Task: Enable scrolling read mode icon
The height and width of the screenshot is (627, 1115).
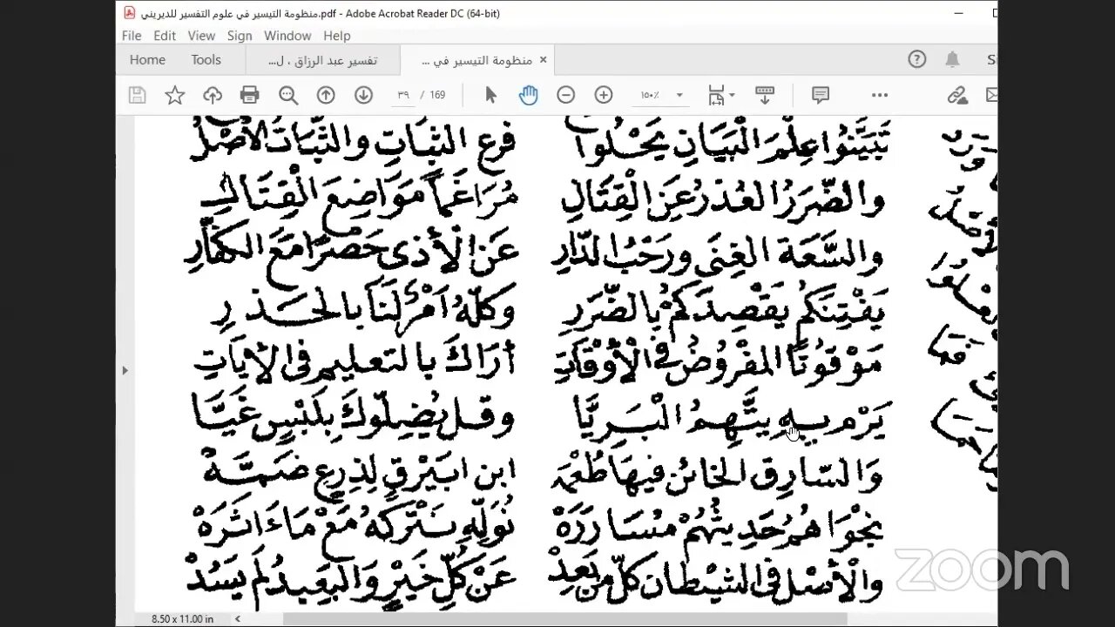Action: [x=765, y=95]
